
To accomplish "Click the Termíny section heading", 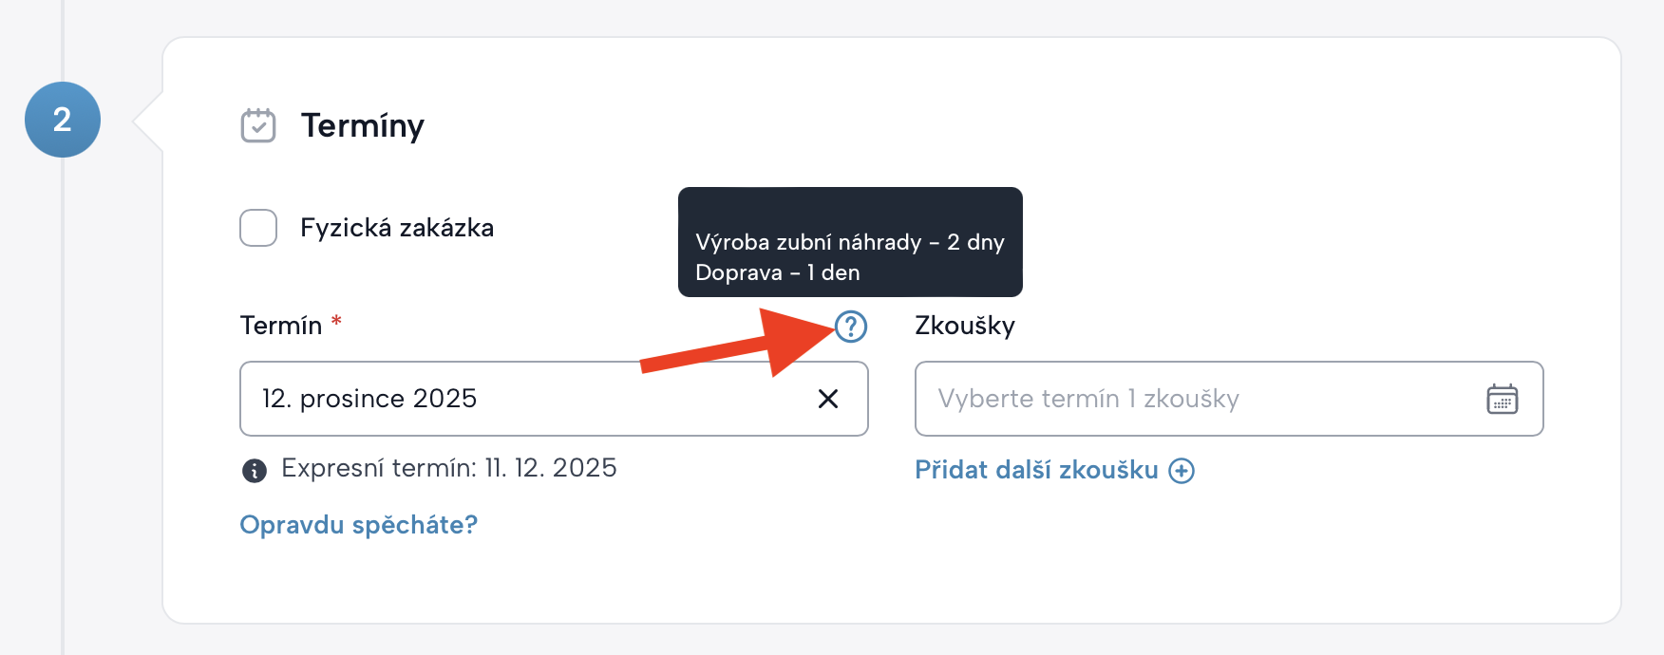I will [362, 125].
